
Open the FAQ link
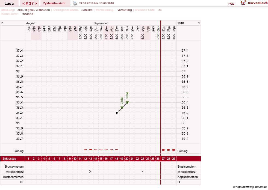231,4
